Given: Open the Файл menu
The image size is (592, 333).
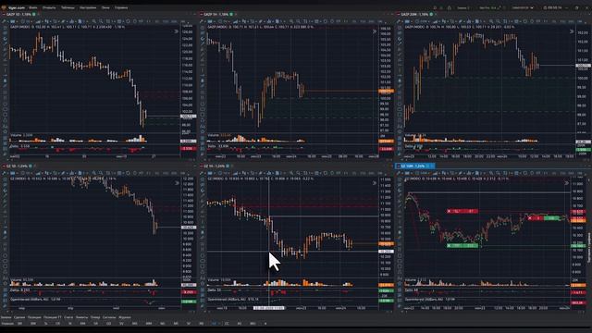Looking at the screenshot, I should pyautogui.click(x=33, y=7).
